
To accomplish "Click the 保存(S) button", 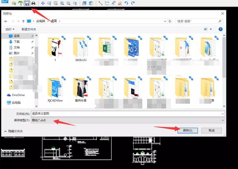I will (x=188, y=131).
